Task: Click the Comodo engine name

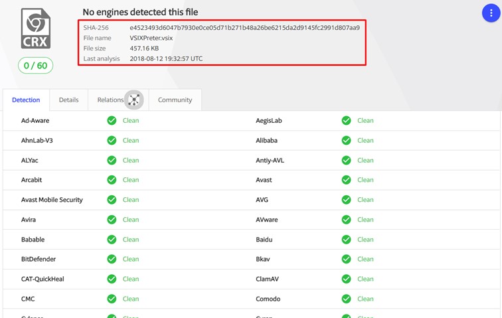Action: point(268,299)
